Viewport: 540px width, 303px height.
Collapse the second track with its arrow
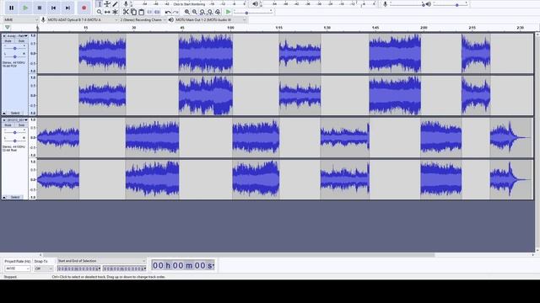point(4,197)
